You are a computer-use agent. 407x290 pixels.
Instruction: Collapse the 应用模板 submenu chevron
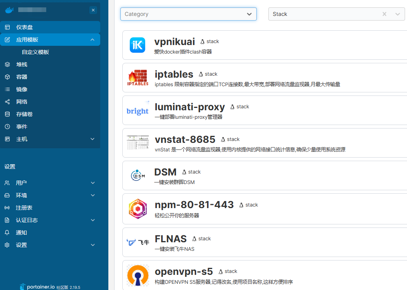point(92,40)
